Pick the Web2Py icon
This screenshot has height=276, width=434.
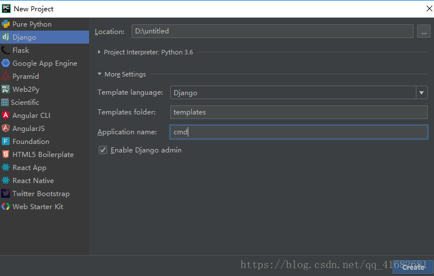(6, 89)
